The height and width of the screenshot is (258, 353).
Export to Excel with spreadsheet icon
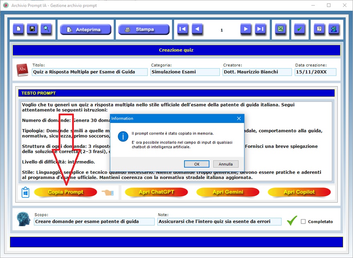click(x=281, y=29)
